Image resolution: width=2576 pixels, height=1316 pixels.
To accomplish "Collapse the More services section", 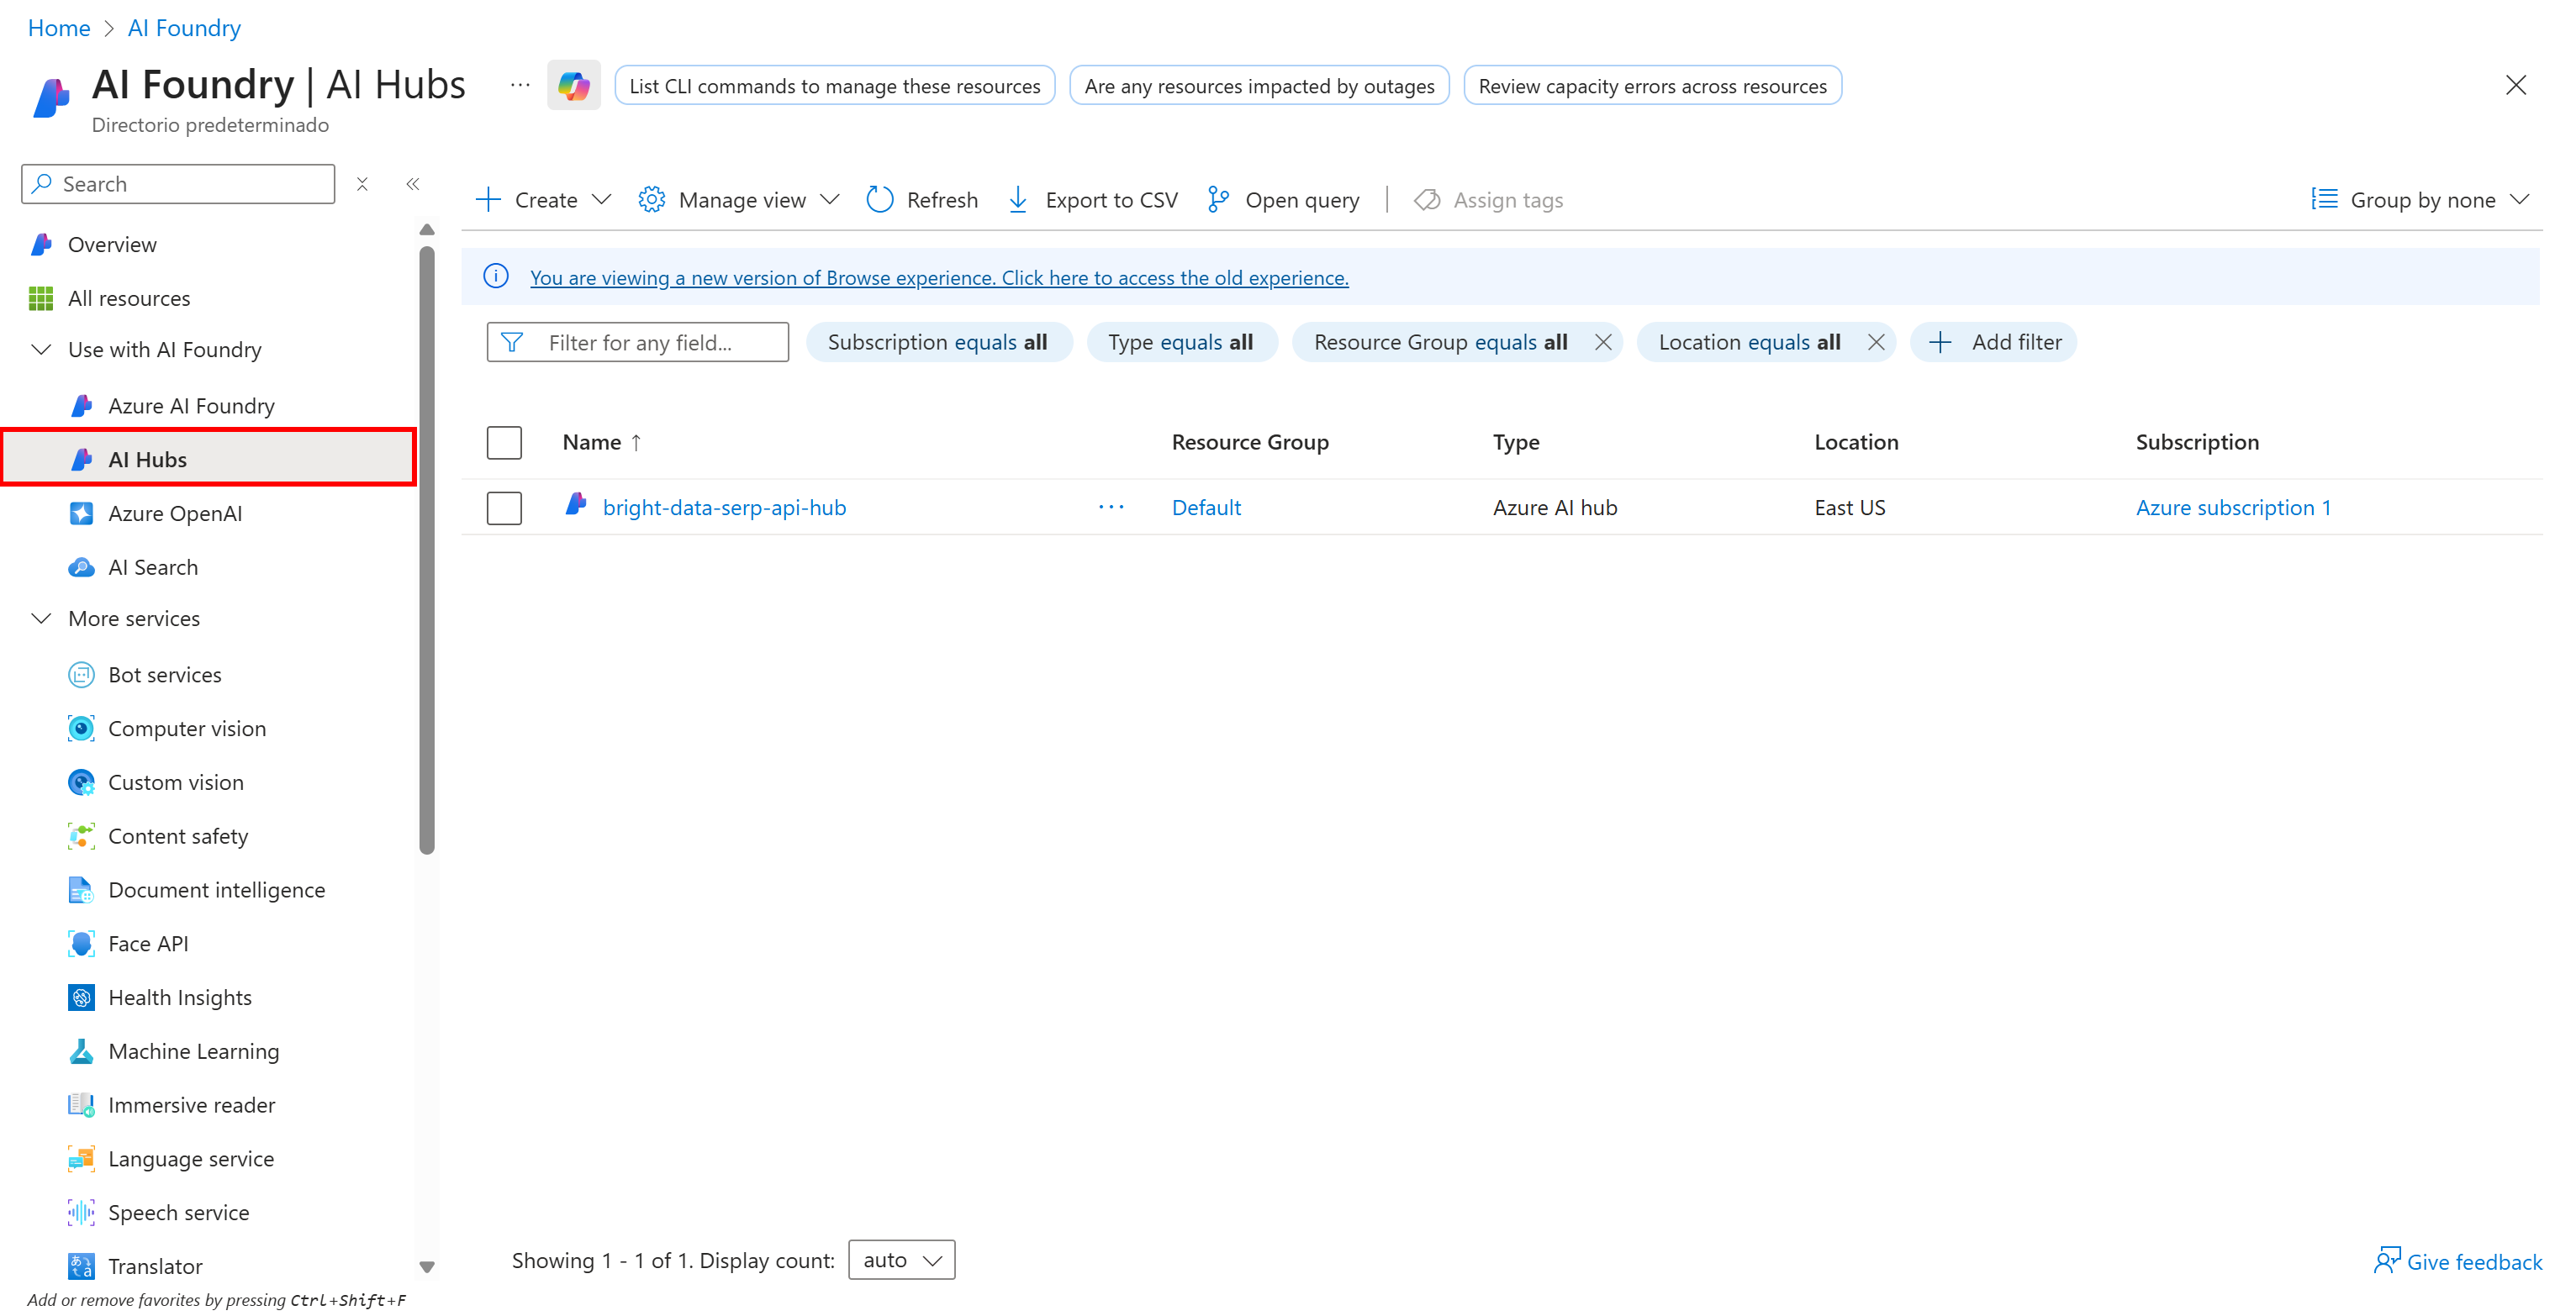I will click(x=41, y=619).
